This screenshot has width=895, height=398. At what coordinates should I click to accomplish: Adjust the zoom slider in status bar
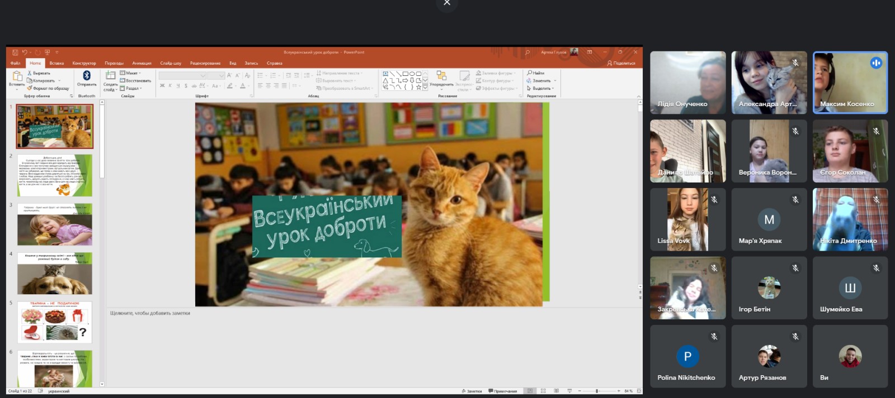tap(597, 391)
